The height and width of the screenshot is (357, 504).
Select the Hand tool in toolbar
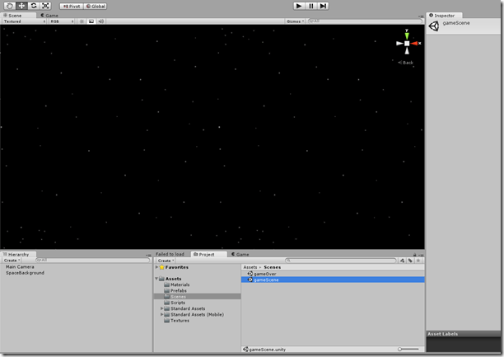(x=11, y=6)
